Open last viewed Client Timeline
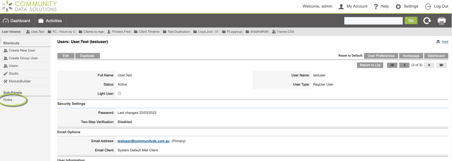 [147, 32]
